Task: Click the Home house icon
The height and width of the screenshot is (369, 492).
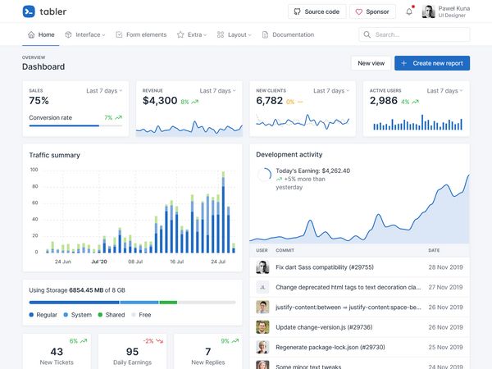Action: coord(31,34)
